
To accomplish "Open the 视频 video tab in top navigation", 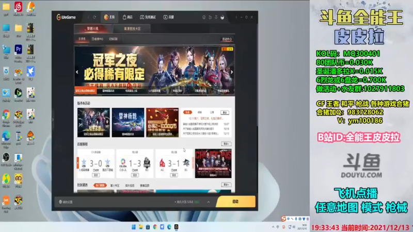I will pos(169,17).
